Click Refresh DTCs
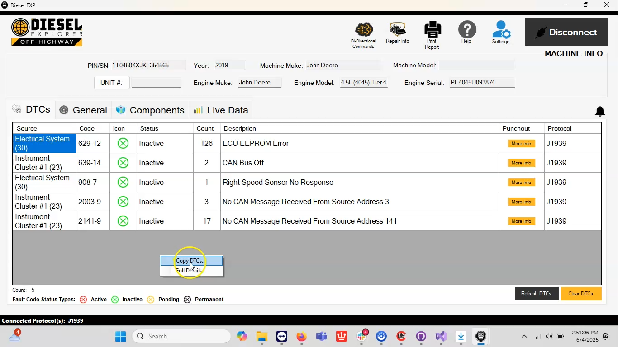This screenshot has height=347, width=618. tap(537, 293)
